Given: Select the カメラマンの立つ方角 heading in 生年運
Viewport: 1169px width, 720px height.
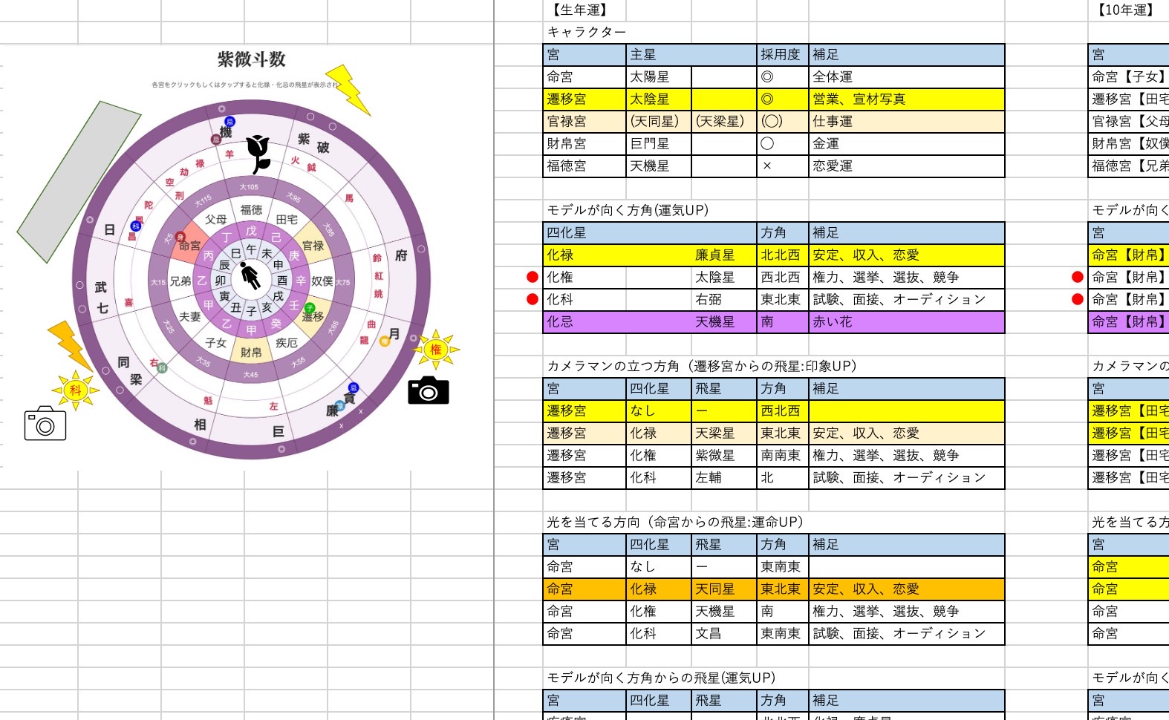Looking at the screenshot, I should (x=702, y=367).
